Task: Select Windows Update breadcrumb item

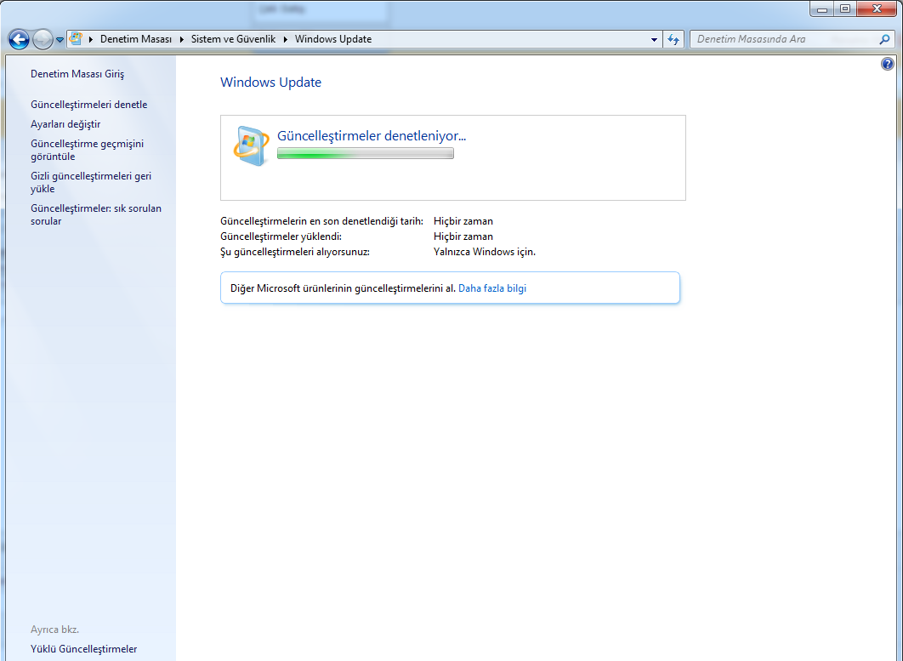Action: [333, 39]
